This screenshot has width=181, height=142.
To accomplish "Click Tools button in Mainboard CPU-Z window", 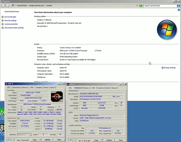I will click(96, 140).
